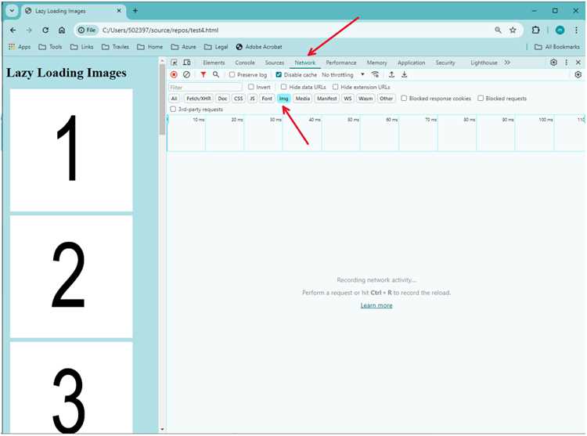Expand more DevTools tabs chevron
The height and width of the screenshot is (436, 587).
507,63
